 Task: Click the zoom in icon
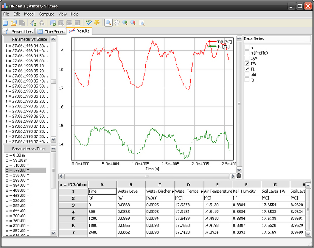[125, 23]
